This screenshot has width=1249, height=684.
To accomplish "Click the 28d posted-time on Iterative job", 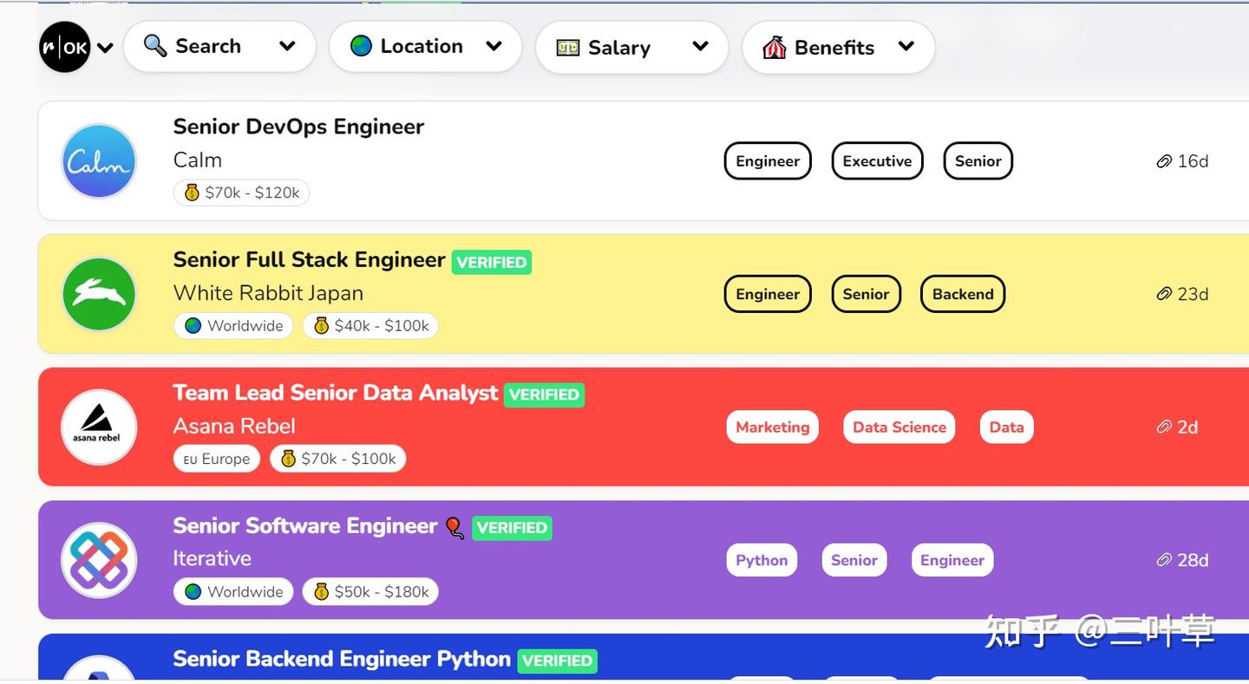I will point(1183,560).
